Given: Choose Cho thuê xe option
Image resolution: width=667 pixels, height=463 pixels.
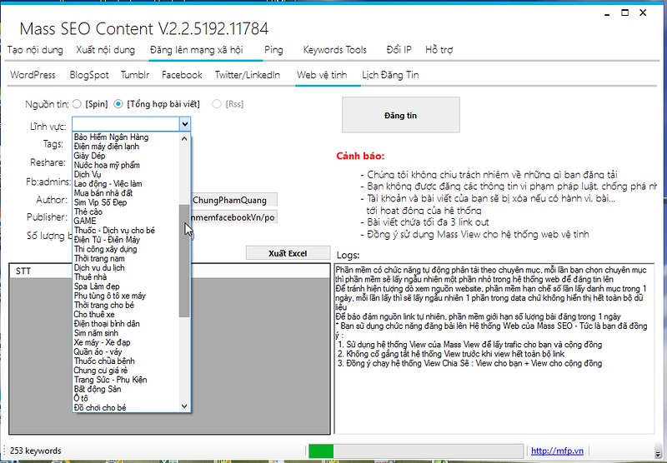Looking at the screenshot, I should (94, 315).
